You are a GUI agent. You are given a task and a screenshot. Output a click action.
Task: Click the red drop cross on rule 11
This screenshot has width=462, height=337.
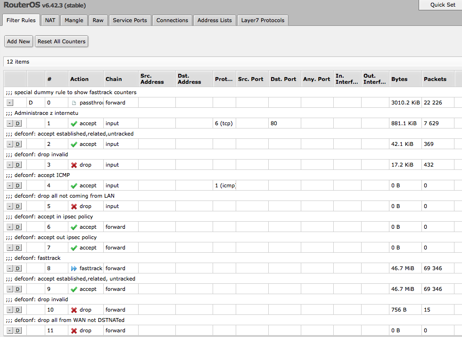pos(74,331)
